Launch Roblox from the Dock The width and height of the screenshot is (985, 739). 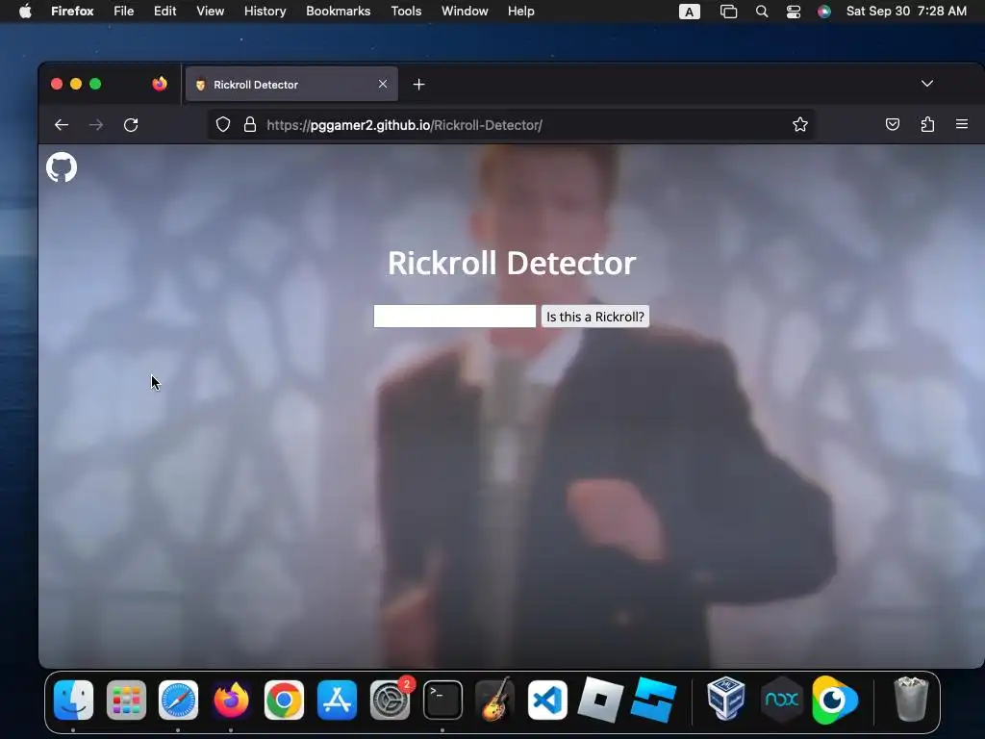pos(600,701)
